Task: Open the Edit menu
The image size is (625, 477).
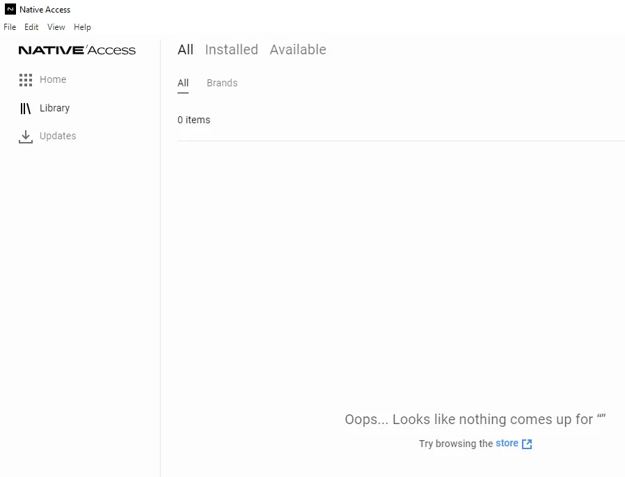Action: (x=31, y=27)
